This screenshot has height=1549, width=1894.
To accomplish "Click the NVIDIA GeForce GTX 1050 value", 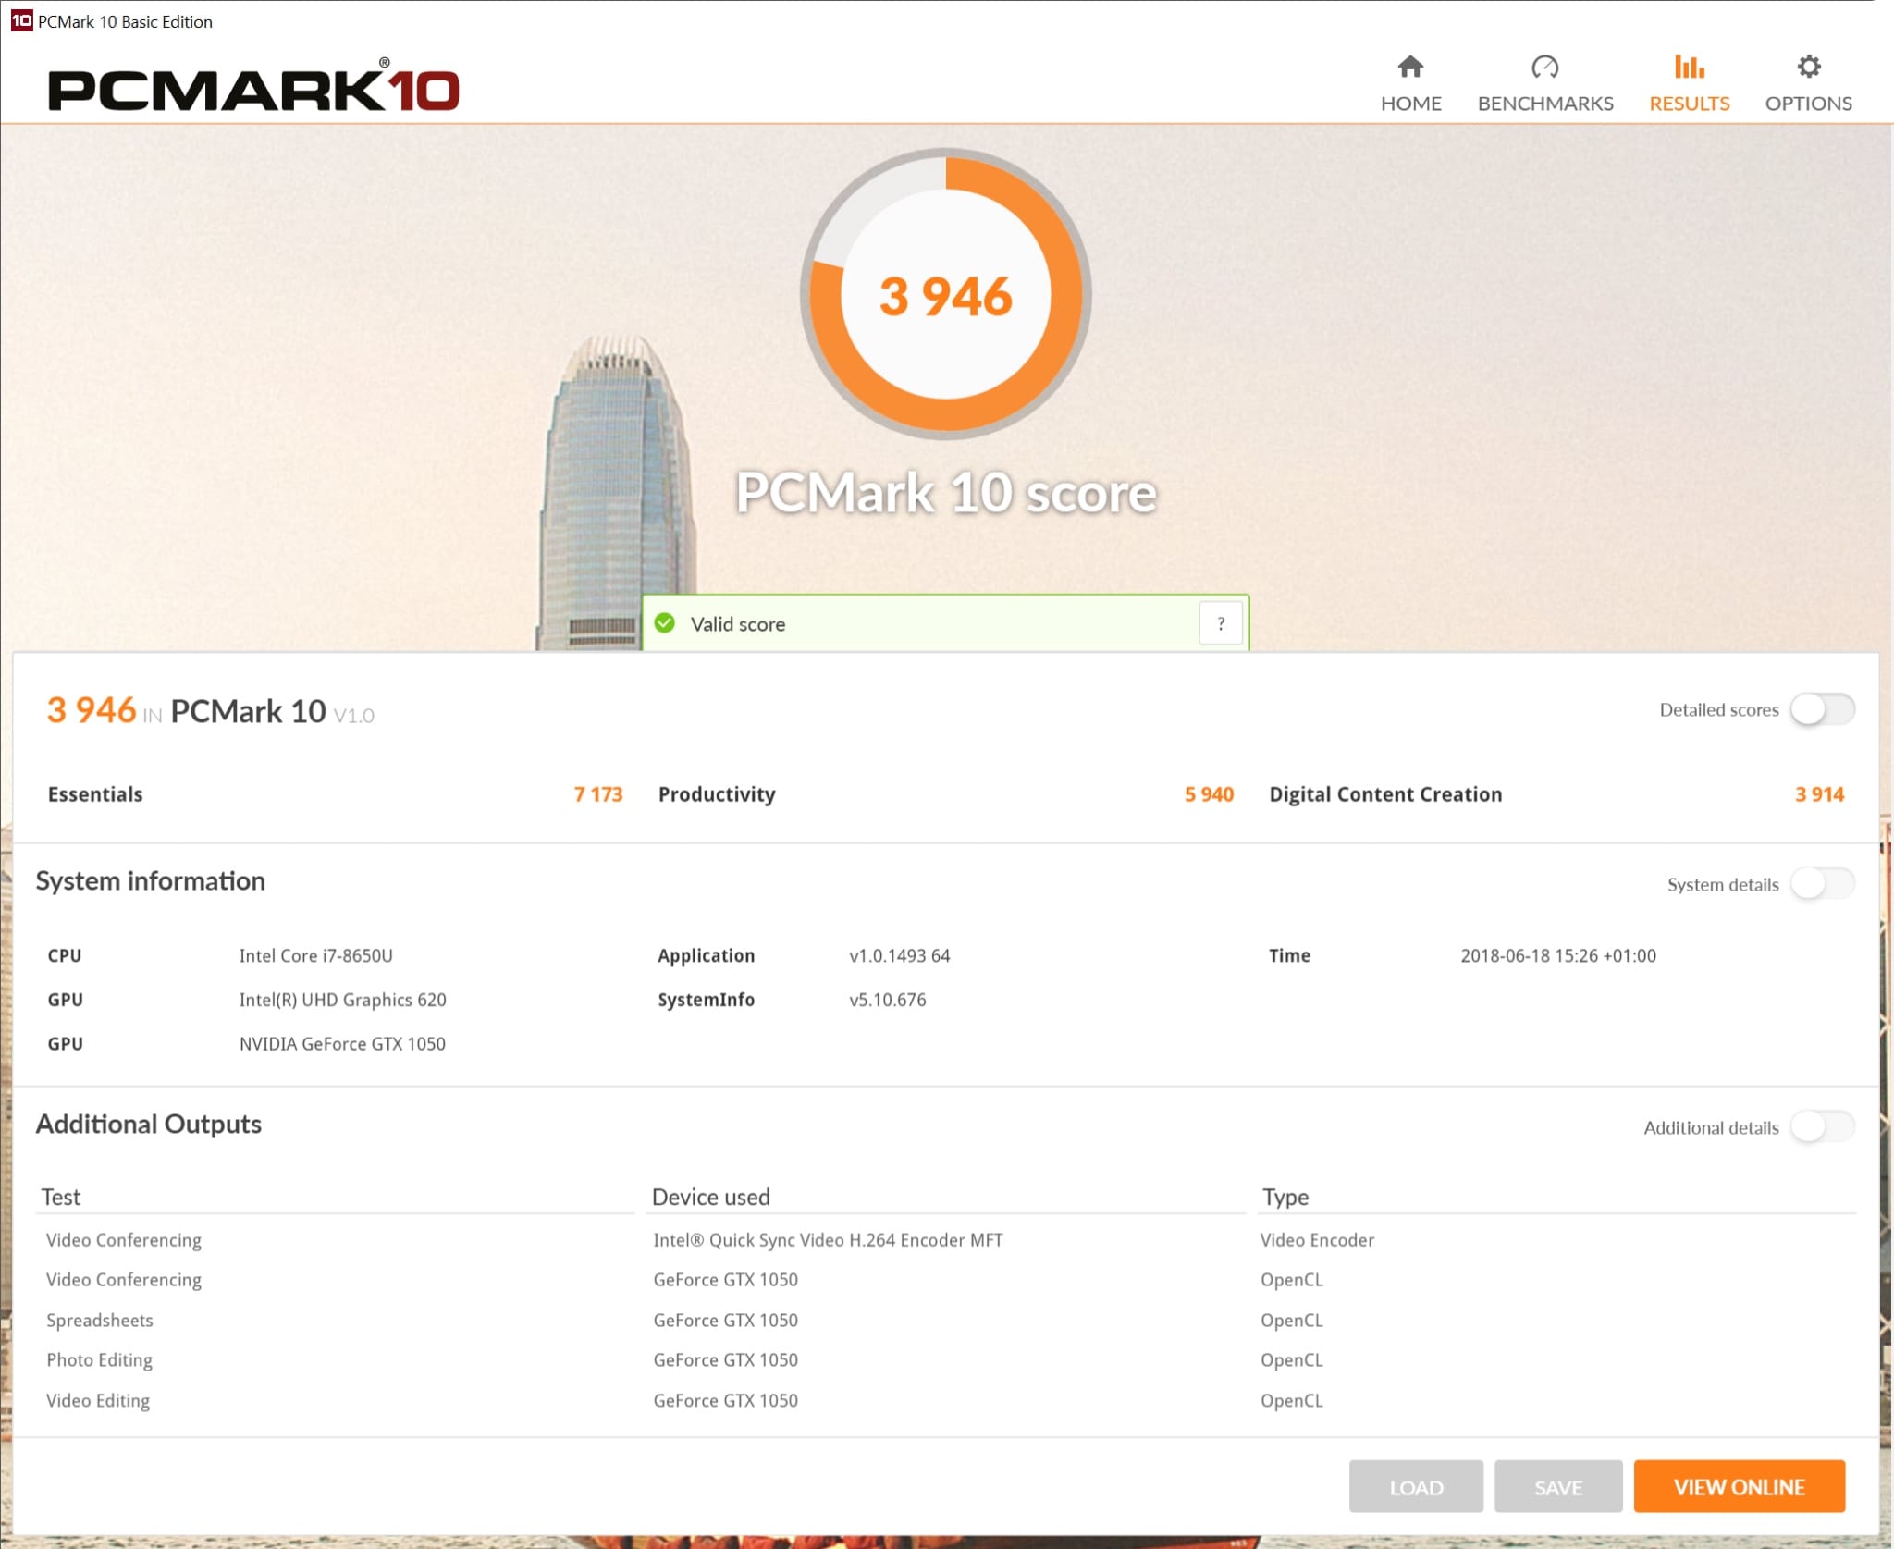I will (x=342, y=1043).
